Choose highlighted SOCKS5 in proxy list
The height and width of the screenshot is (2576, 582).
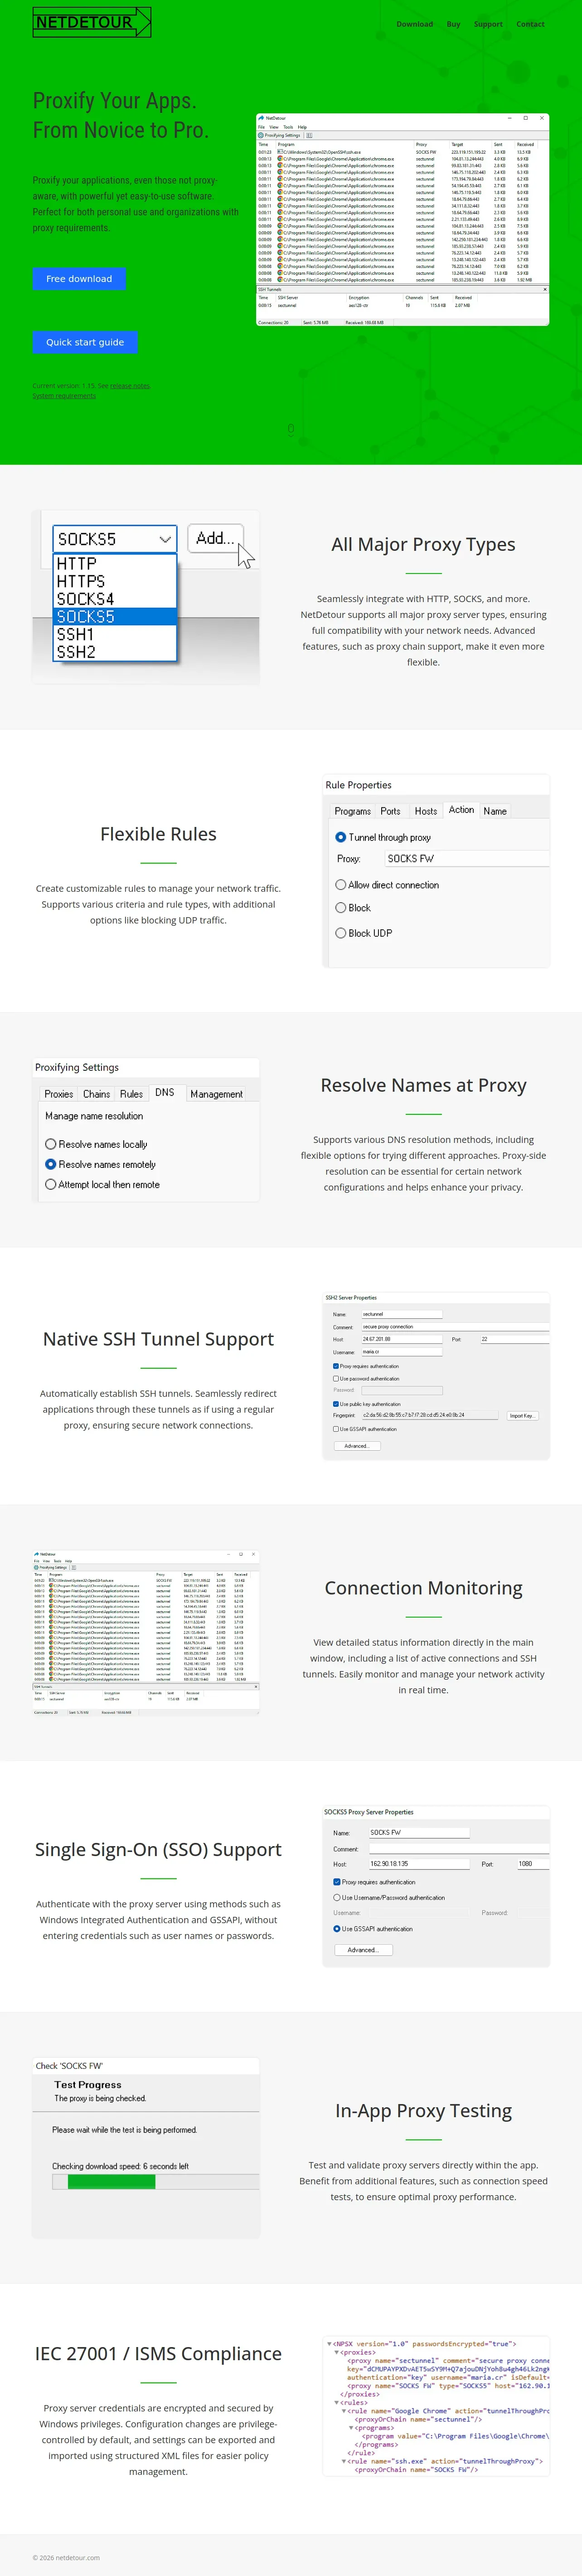(115, 617)
